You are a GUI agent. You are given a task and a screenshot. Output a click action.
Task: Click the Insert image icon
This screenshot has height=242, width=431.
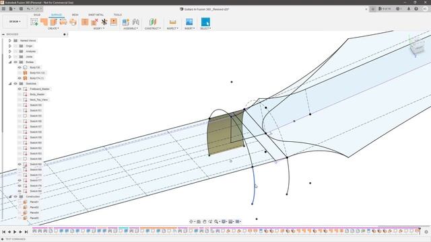click(189, 22)
